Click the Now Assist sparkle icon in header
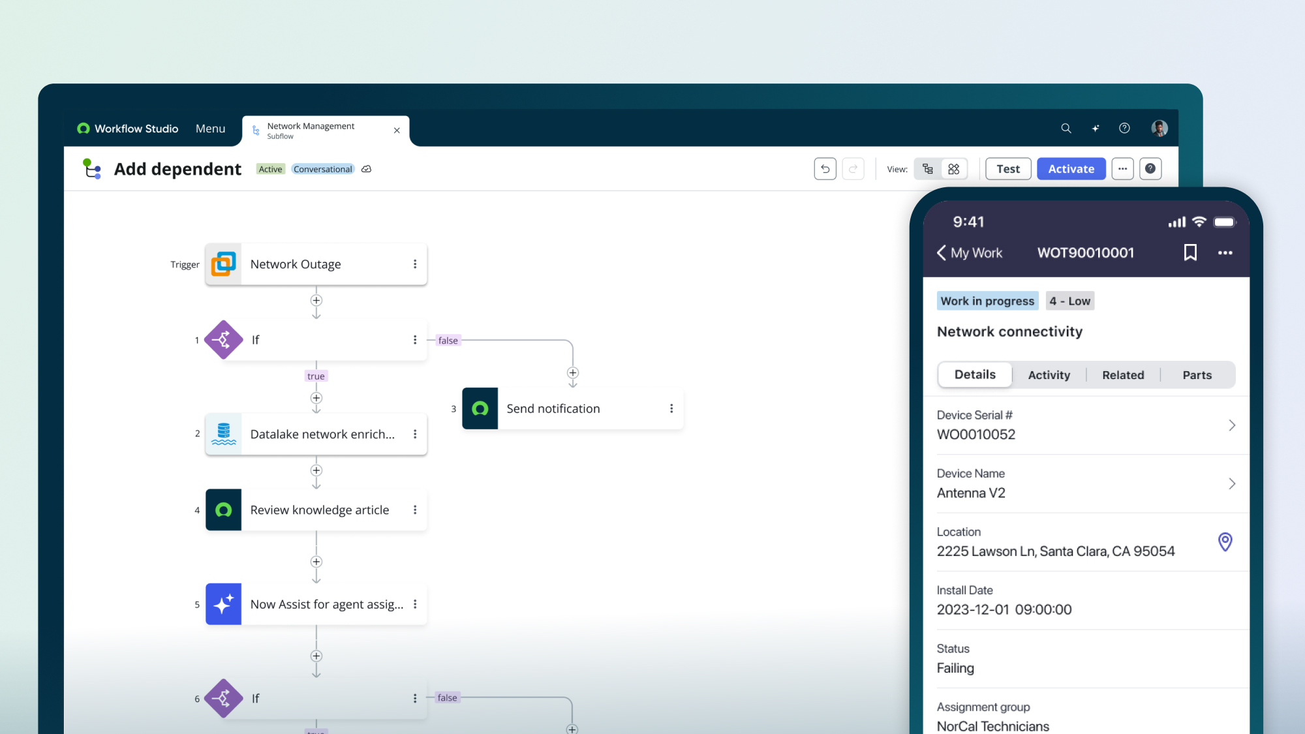Screen dimensions: 1305x734 [1096, 129]
